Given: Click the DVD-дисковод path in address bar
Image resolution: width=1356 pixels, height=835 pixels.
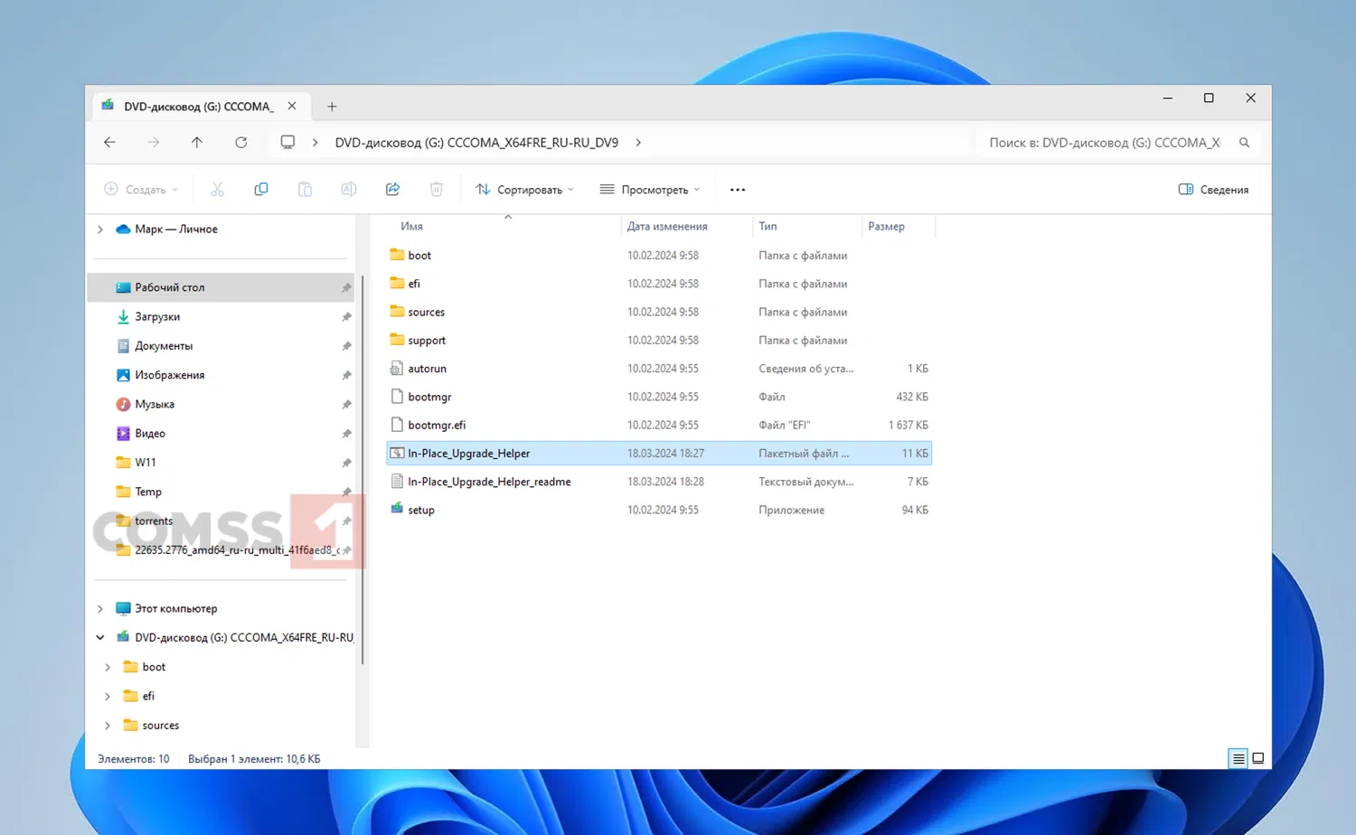Looking at the screenshot, I should click(476, 143).
